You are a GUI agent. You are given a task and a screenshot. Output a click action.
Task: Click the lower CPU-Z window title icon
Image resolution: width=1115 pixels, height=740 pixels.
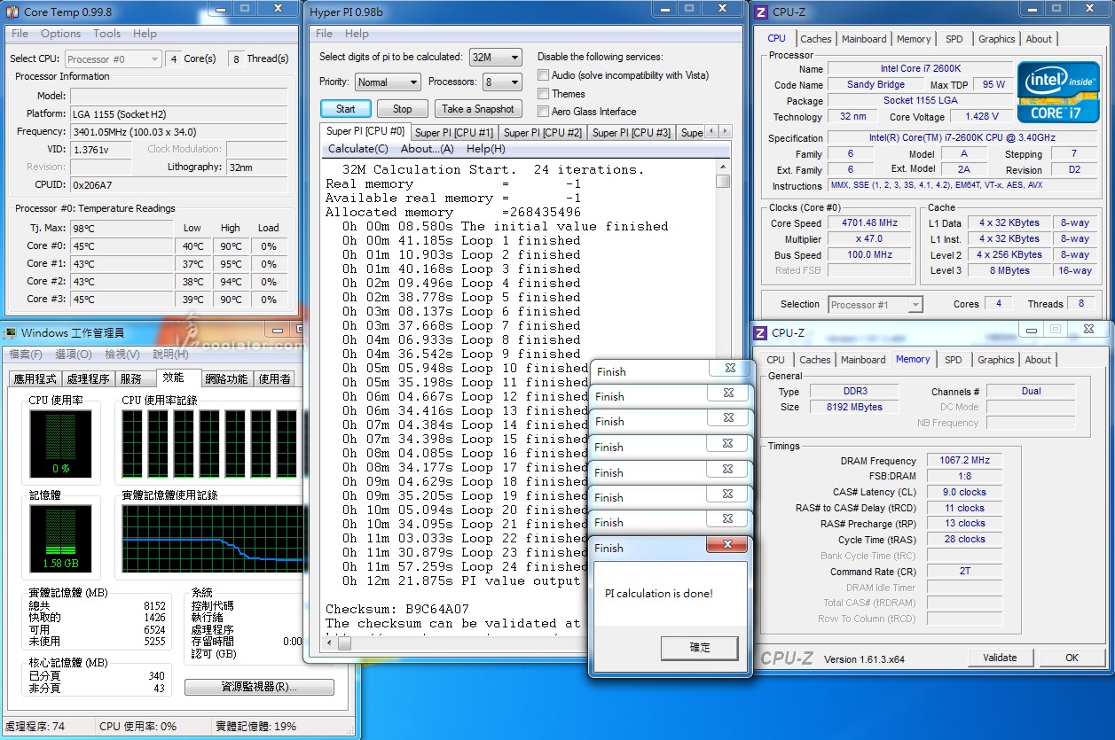point(760,332)
